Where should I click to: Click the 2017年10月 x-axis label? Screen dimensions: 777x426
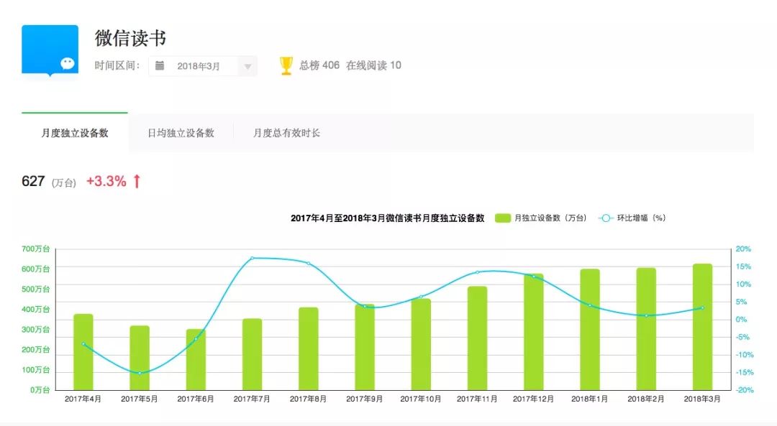coord(421,399)
